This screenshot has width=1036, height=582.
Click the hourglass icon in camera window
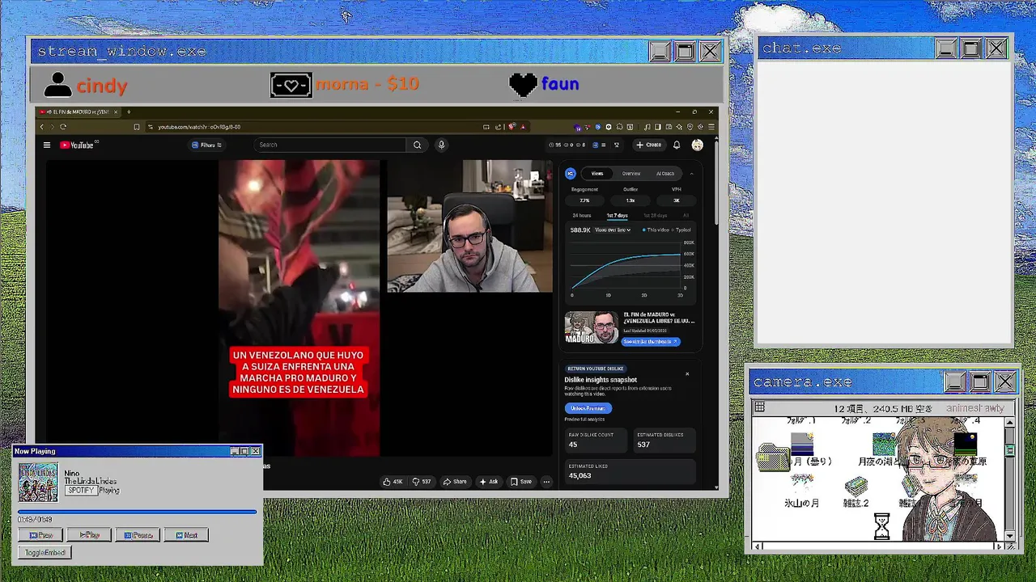click(881, 527)
